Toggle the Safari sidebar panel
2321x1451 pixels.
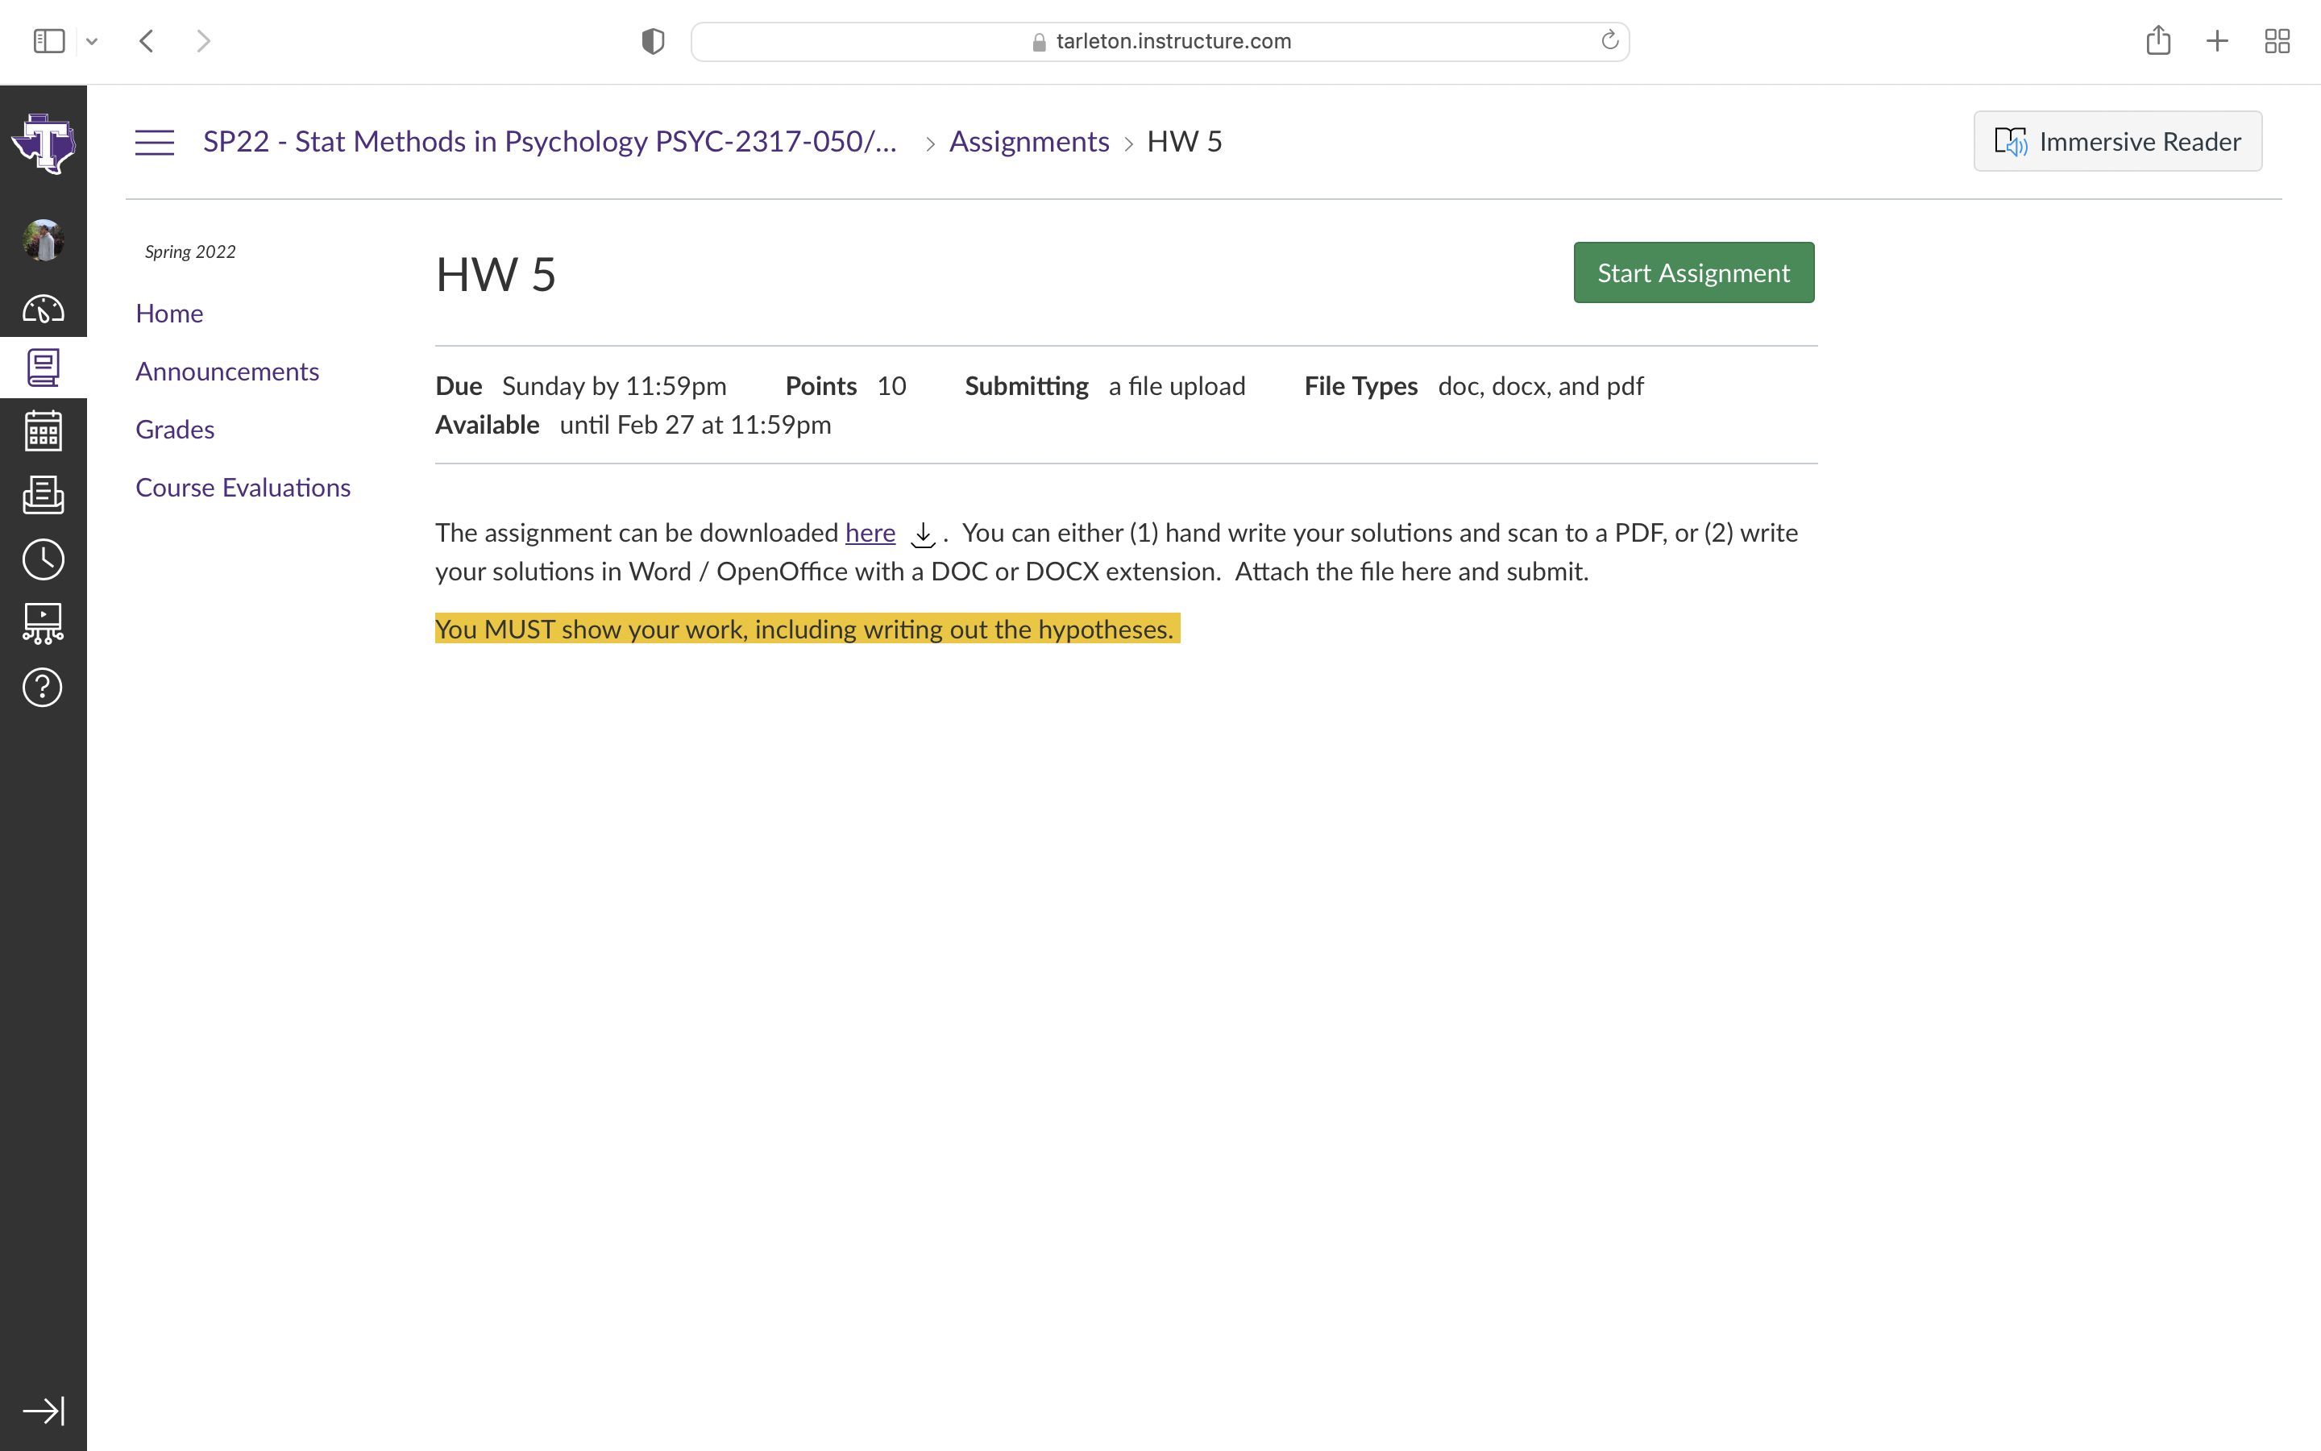tap(49, 41)
